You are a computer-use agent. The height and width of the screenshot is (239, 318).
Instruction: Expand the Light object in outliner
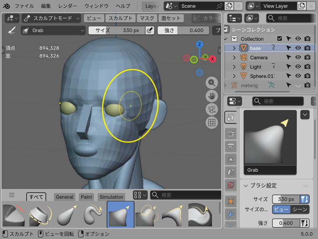click(x=234, y=67)
